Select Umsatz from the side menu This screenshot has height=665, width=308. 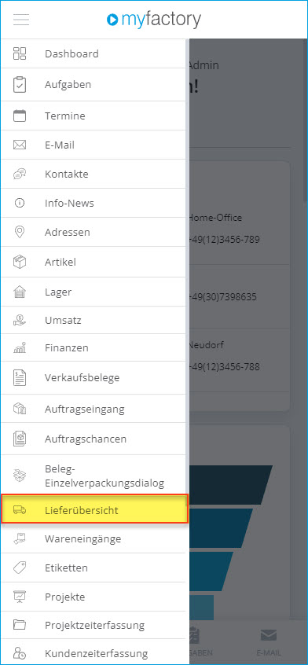93,320
